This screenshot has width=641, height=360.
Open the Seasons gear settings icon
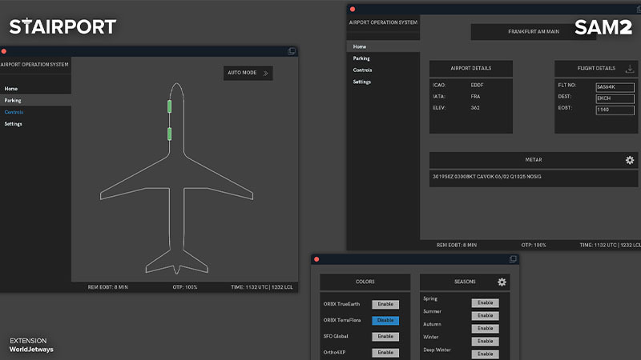tap(502, 282)
